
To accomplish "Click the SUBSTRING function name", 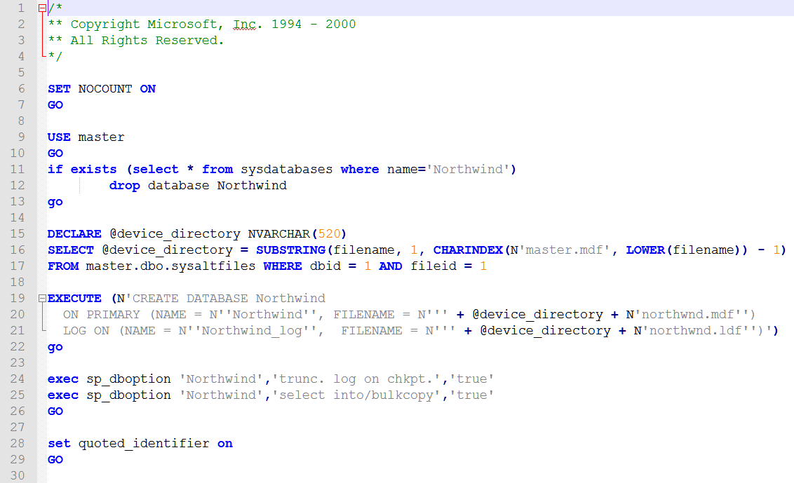I will [294, 250].
